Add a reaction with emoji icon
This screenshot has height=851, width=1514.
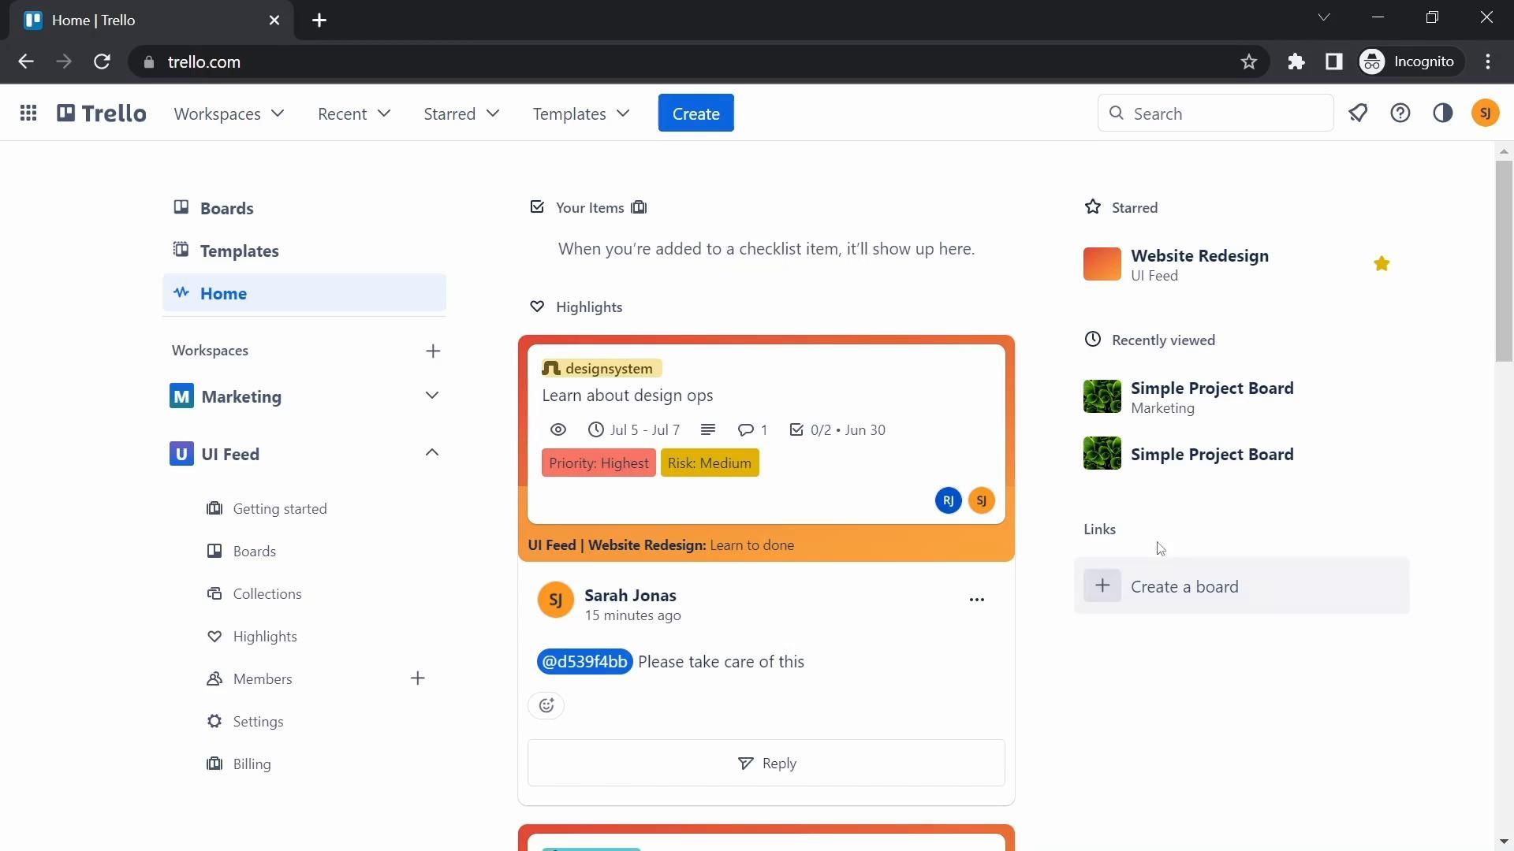(546, 705)
